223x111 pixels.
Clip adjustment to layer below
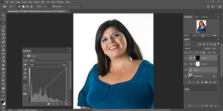[x=48, y=104]
